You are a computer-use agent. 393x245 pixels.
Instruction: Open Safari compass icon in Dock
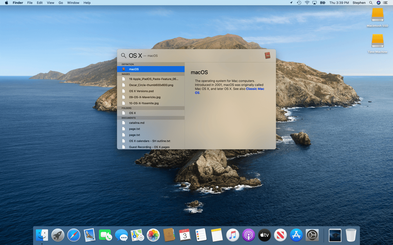[74, 235]
